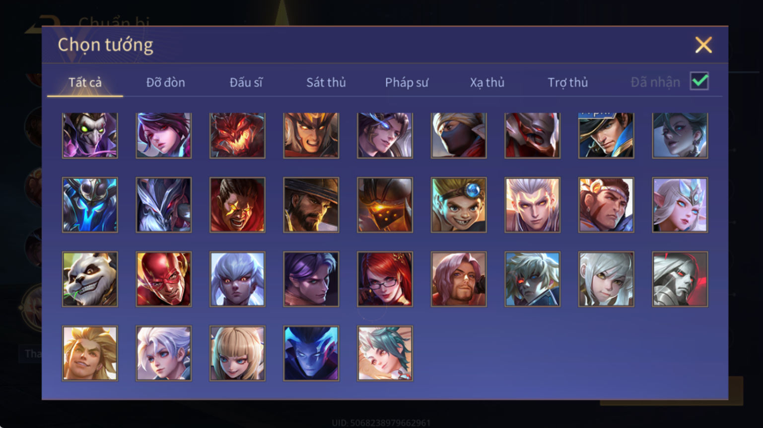Toggle the Đã nhận checkbox
This screenshot has height=428, width=763.
tap(699, 81)
